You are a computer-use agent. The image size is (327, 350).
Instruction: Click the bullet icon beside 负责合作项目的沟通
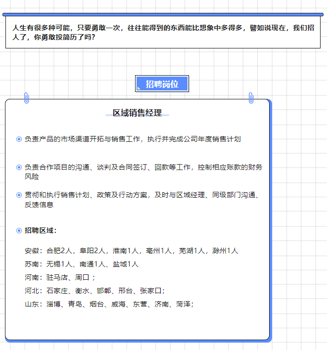click(x=19, y=168)
